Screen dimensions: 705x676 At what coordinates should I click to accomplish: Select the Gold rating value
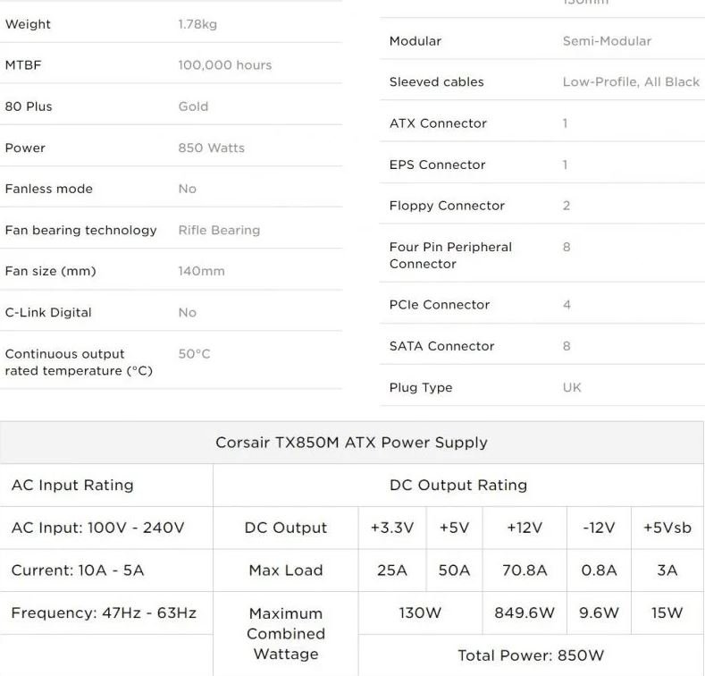(x=193, y=106)
